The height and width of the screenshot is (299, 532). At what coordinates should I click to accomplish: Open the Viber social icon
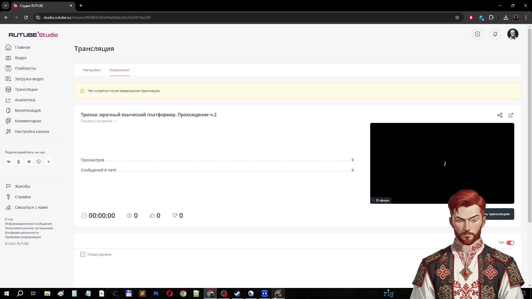(x=39, y=162)
